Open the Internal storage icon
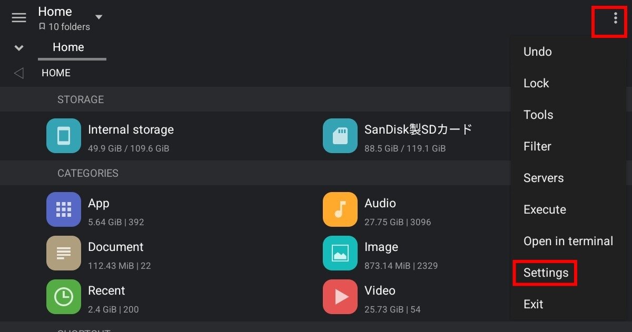Image resolution: width=632 pixels, height=332 pixels. tap(63, 135)
